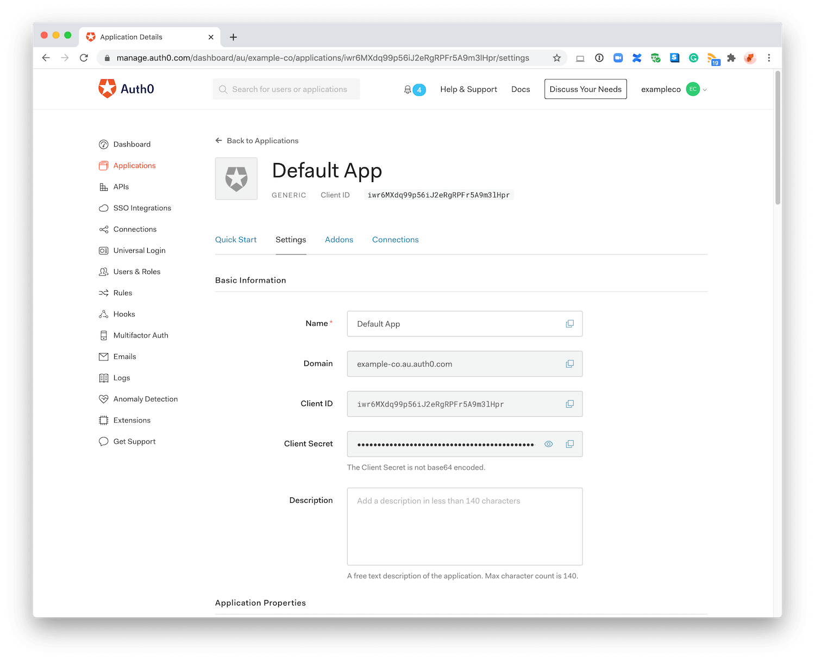
Task: Close the Application Details tab
Action: [x=211, y=37]
